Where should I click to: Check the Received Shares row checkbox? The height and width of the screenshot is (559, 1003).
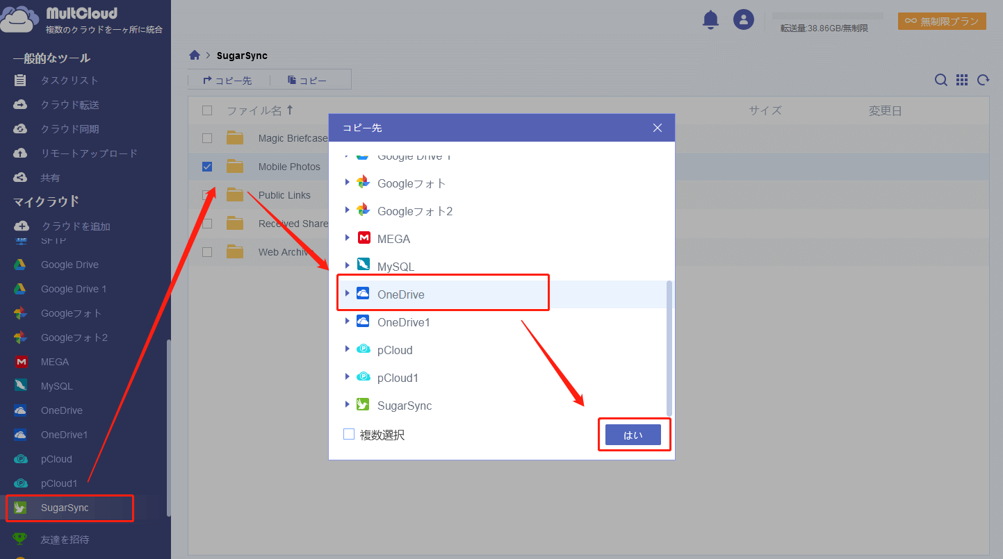click(x=207, y=224)
